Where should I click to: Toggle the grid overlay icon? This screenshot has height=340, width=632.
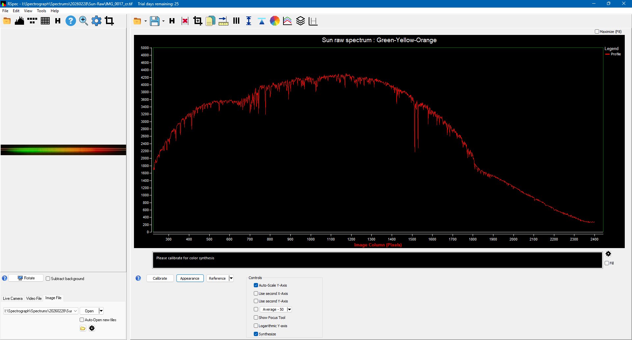pyautogui.click(x=45, y=21)
